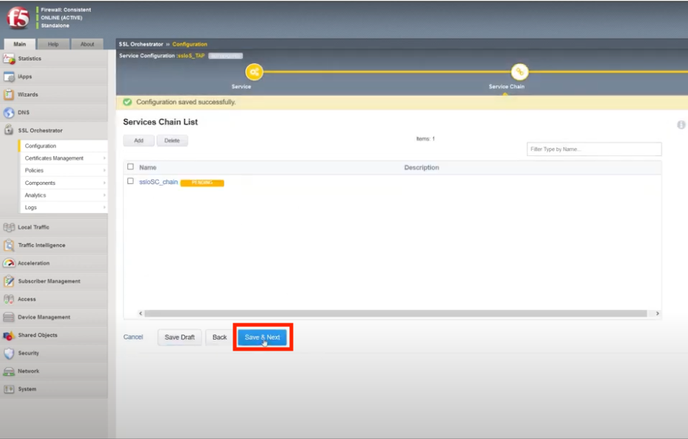Click the Back button
The width and height of the screenshot is (688, 439).
coord(219,337)
